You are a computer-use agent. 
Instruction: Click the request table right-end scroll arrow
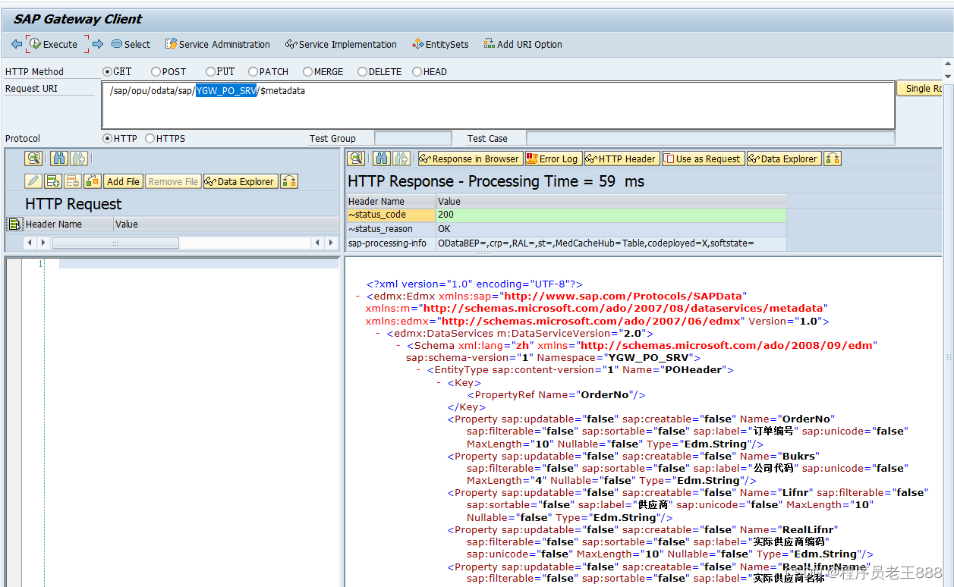point(330,243)
